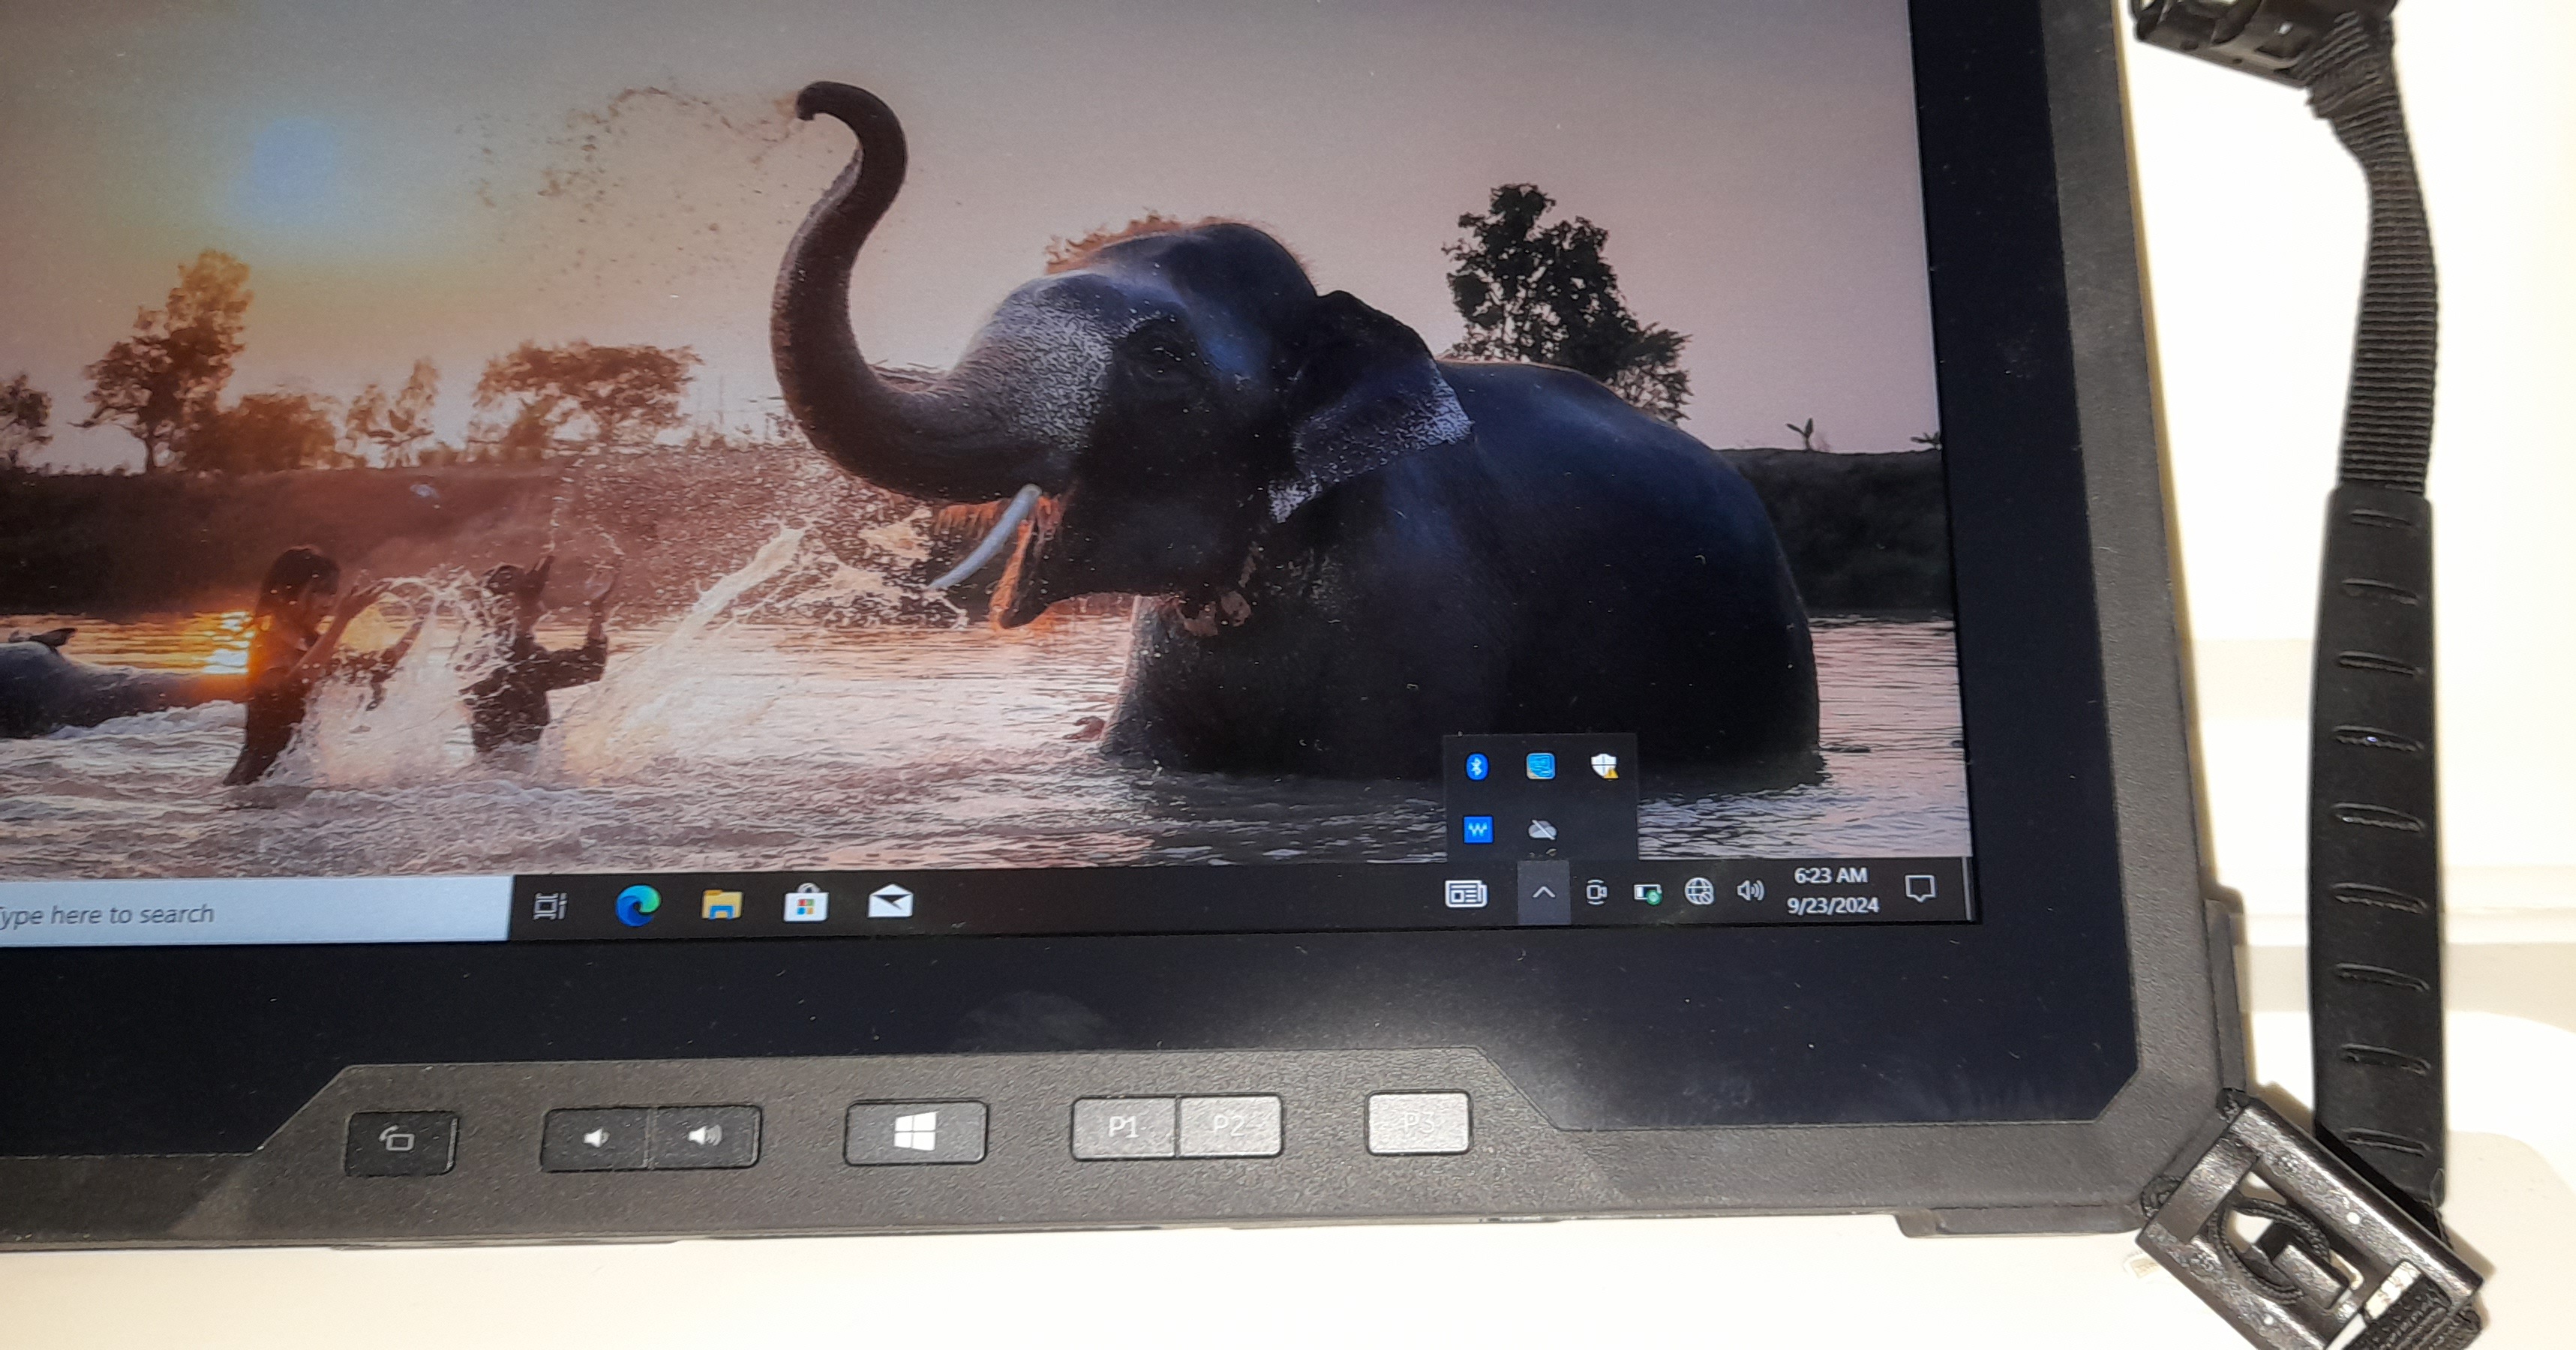This screenshot has width=2576, height=1350.
Task: Open Microsoft Edge from the taskbar
Action: [637, 905]
